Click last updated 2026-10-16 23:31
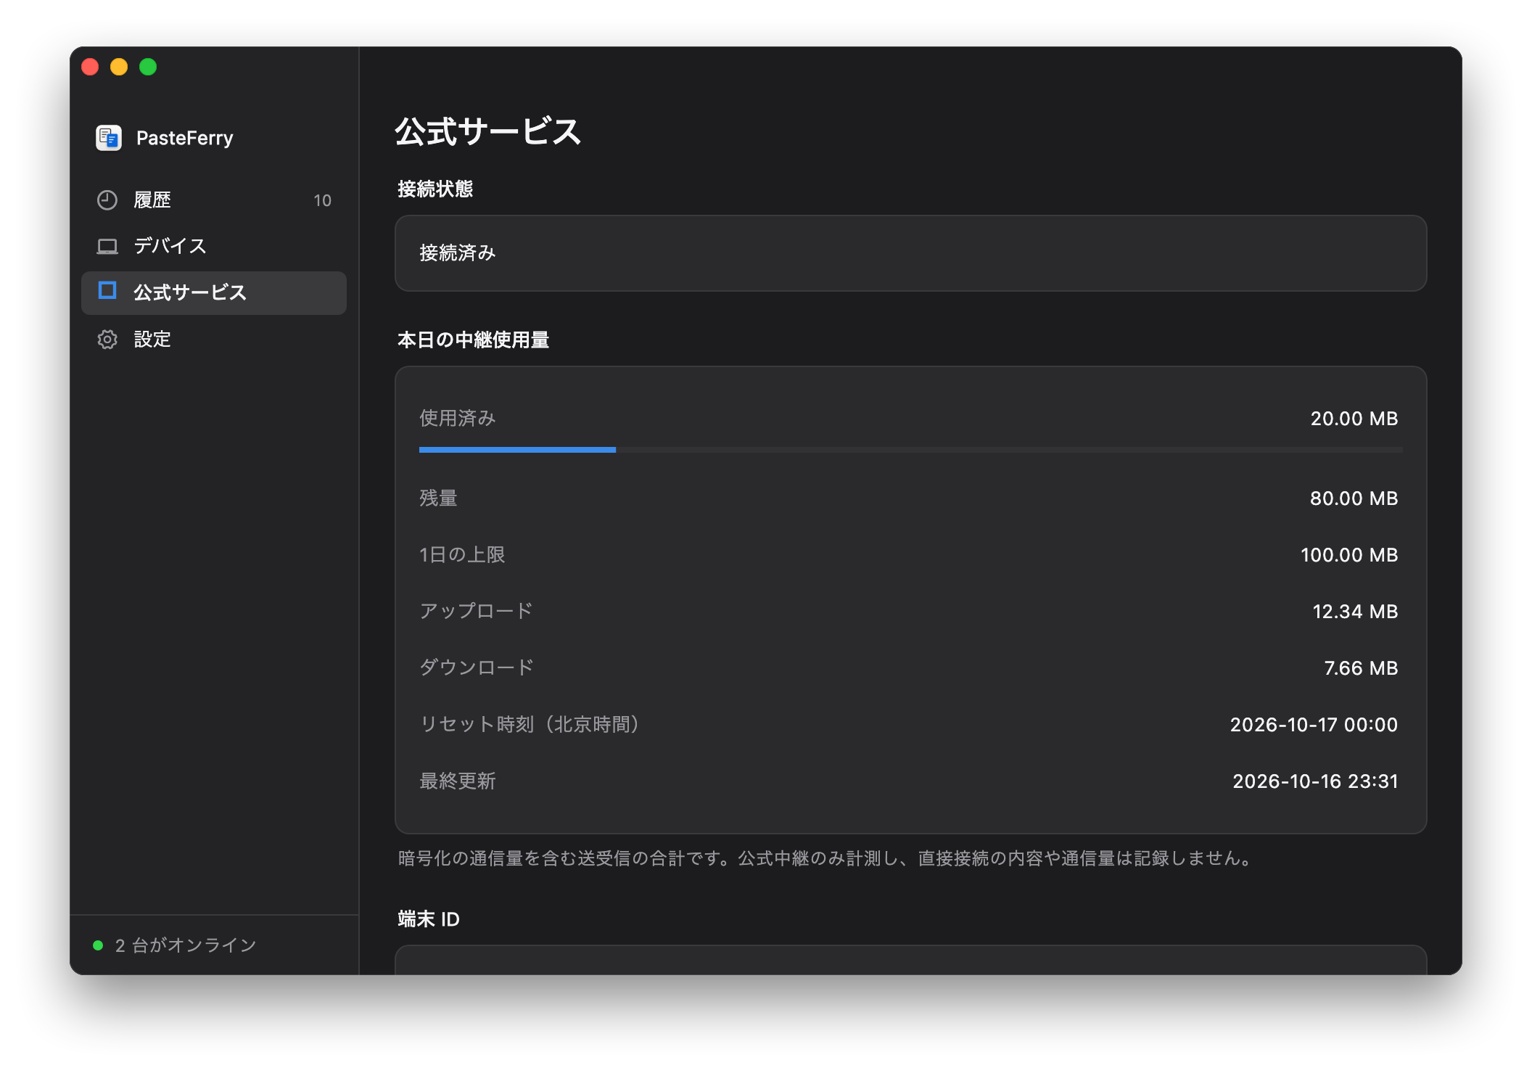The image size is (1532, 1068). click(1315, 781)
